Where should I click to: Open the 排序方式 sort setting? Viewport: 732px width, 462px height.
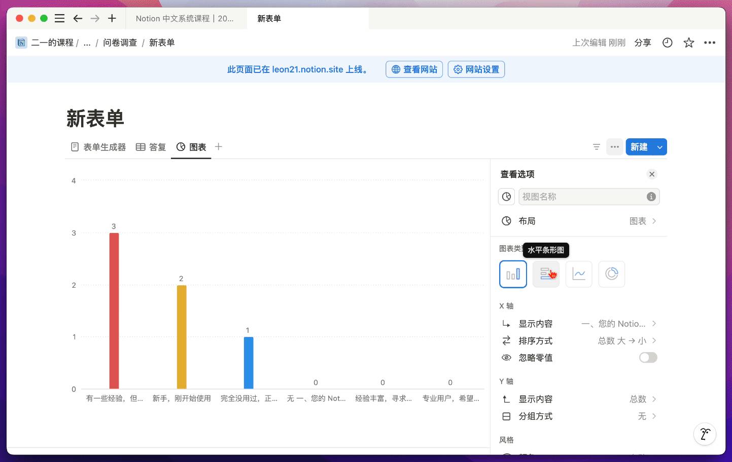(x=579, y=341)
